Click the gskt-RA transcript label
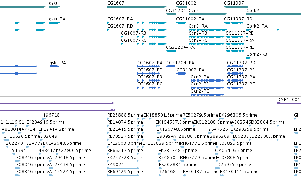This screenshot has width=301, height=177. point(57,19)
